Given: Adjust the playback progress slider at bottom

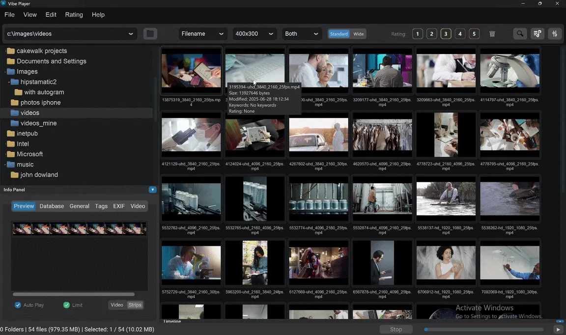Looking at the screenshot, I should tap(484, 329).
